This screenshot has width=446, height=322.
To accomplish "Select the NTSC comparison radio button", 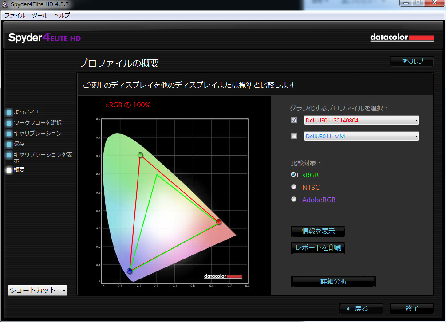I will [x=293, y=187].
